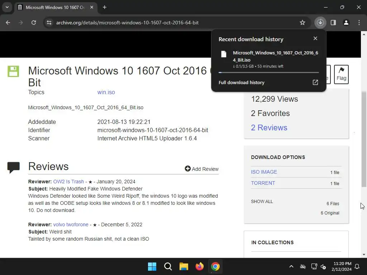Open the tab search dropdown arrow
The height and width of the screenshot is (275, 367).
pyautogui.click(x=7, y=7)
